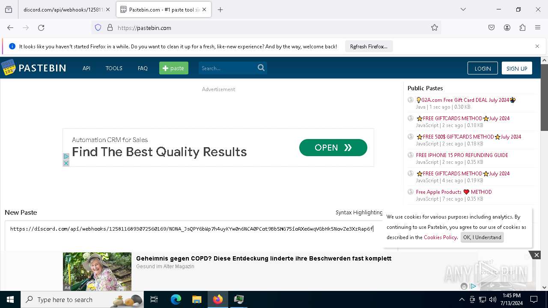This screenshot has height=308, width=548.
Task: Click the green paste button
Action: coord(174,68)
